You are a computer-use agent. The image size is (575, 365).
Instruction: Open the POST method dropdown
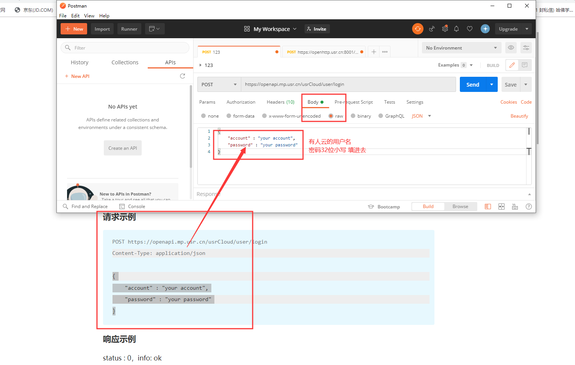coord(219,84)
